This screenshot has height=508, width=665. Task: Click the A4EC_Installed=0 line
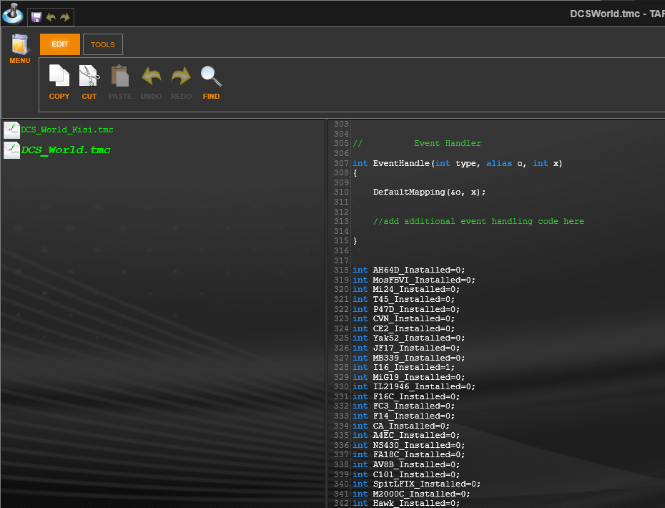tap(406, 436)
